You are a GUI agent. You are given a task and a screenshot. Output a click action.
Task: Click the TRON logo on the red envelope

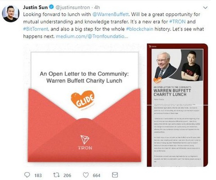[85, 142]
